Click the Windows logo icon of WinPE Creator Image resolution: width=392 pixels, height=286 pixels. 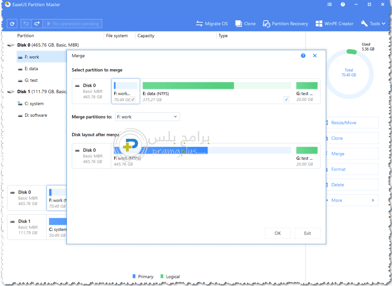pyautogui.click(x=319, y=24)
